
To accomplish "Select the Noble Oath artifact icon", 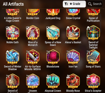I will click(x=13, y=33).
